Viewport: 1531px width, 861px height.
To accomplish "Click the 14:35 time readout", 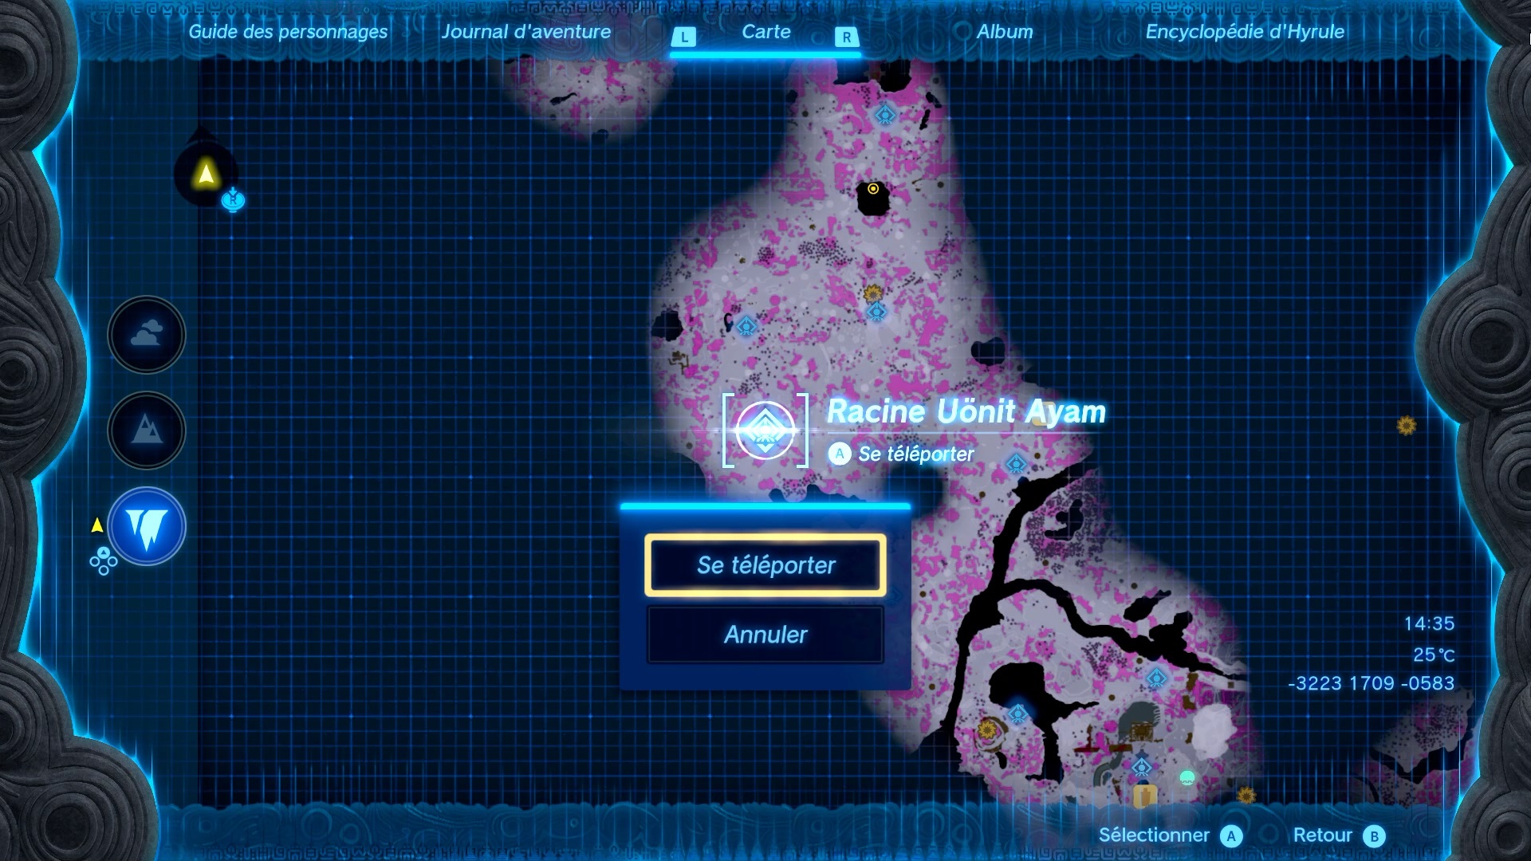I will (x=1429, y=623).
